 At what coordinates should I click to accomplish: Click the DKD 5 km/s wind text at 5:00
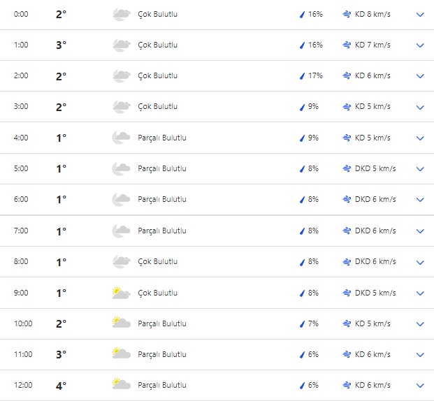coord(375,168)
